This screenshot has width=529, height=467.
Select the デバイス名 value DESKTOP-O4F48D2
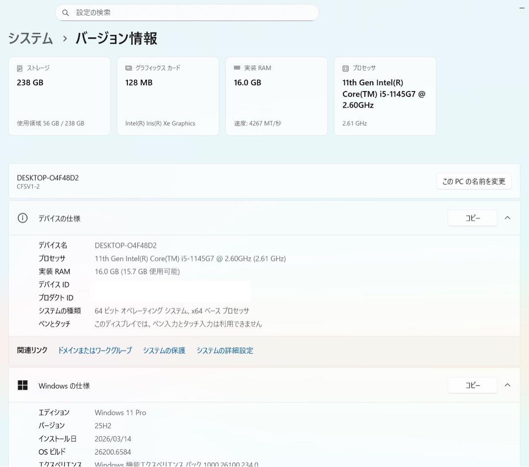click(x=125, y=246)
